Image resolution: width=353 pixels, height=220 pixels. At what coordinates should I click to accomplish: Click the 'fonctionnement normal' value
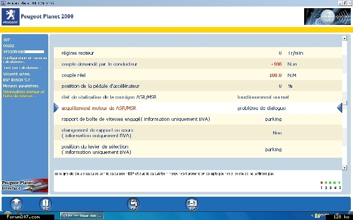(263, 97)
